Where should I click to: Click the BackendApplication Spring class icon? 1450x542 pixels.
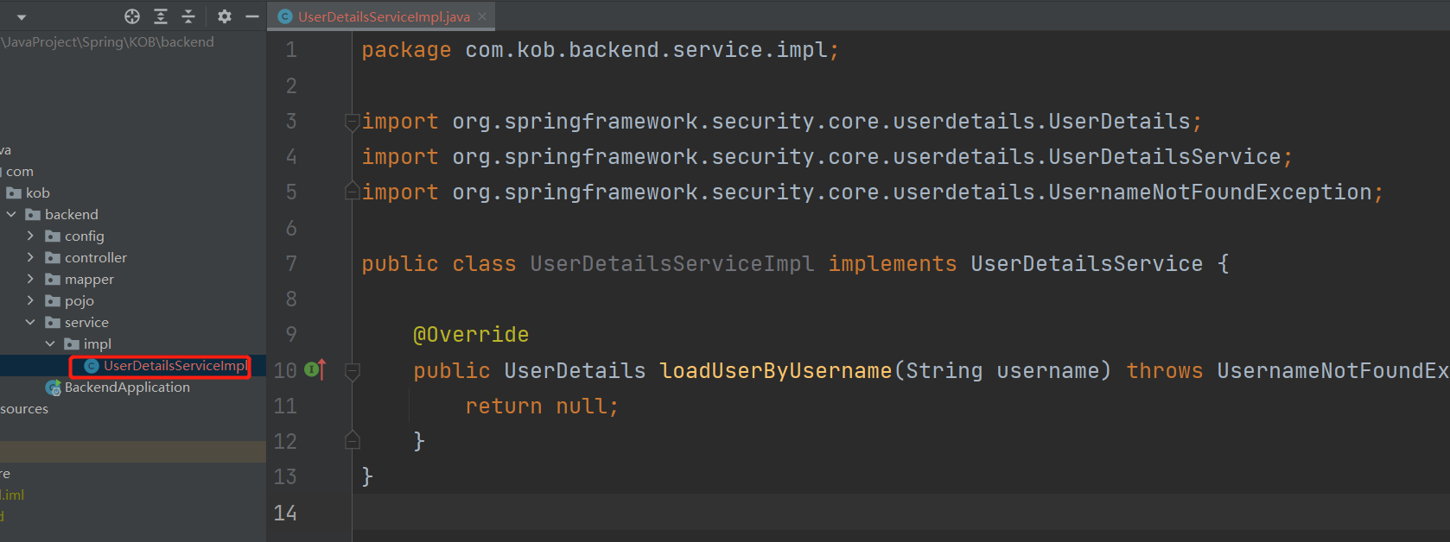[x=54, y=388]
